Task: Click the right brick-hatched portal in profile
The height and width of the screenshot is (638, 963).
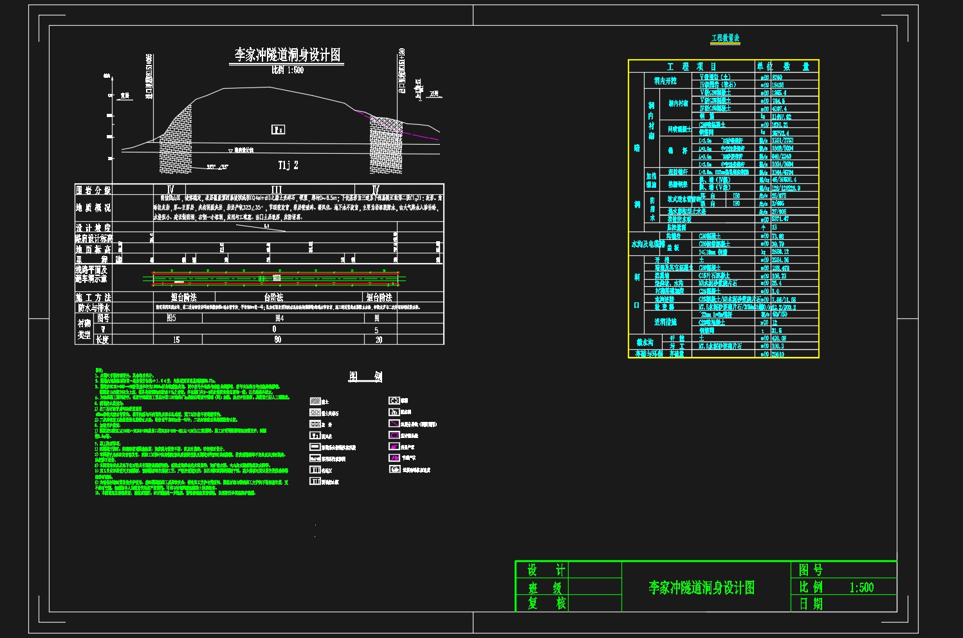Action: tap(386, 145)
